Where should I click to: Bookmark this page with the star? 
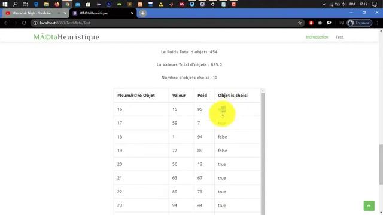click(300, 23)
